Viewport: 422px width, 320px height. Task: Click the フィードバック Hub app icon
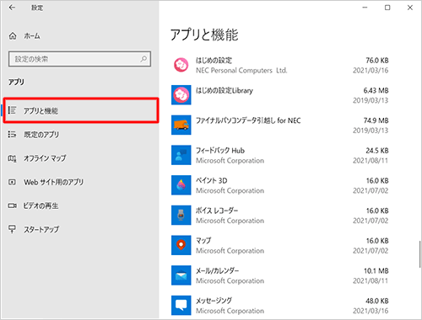point(181,155)
